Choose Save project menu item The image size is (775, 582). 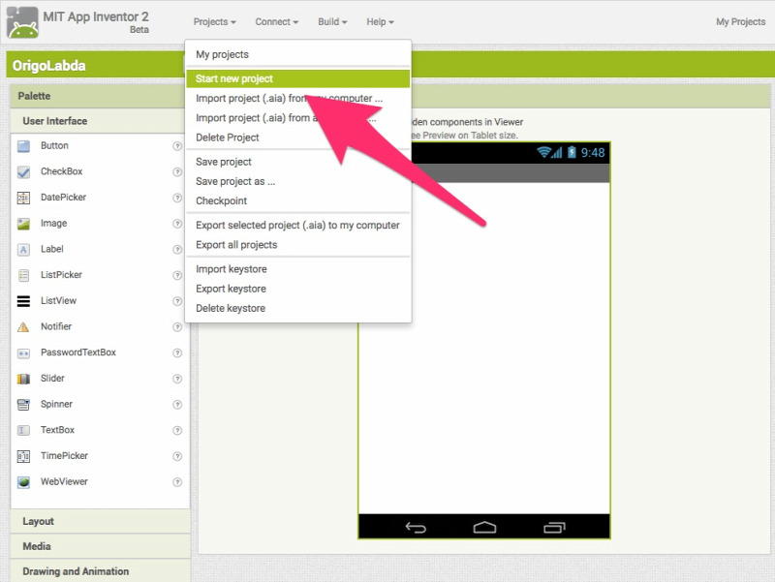[298, 162]
